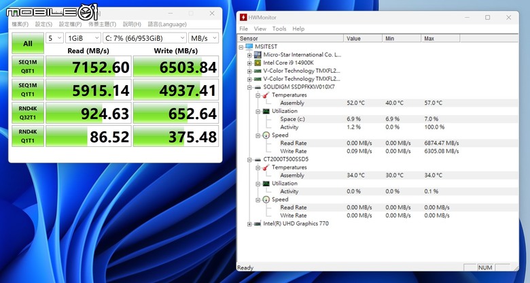Collapse the CT2000T500SSD5 node

pyautogui.click(x=249, y=159)
